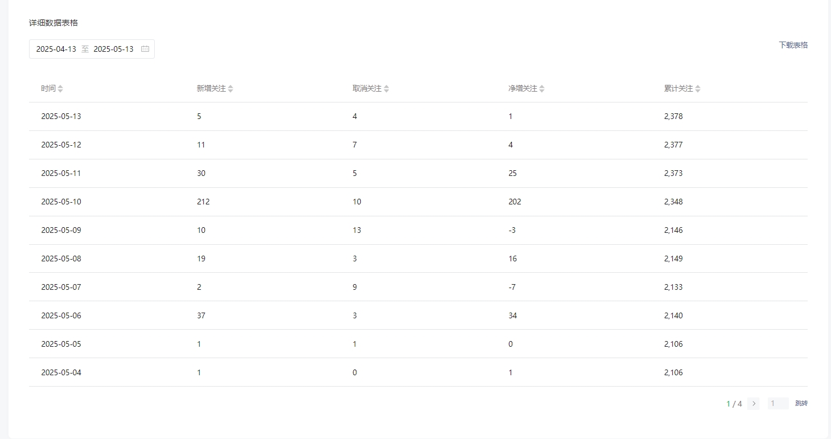Image resolution: width=831 pixels, height=439 pixels.
Task: Sort by 净增关注 column sort icon
Action: [542, 89]
